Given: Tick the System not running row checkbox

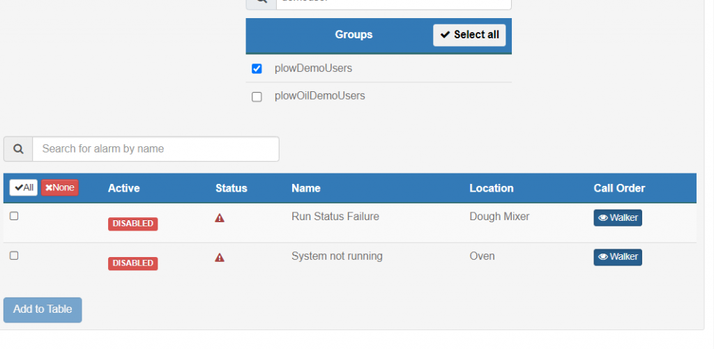Looking at the screenshot, I should [x=14, y=256].
